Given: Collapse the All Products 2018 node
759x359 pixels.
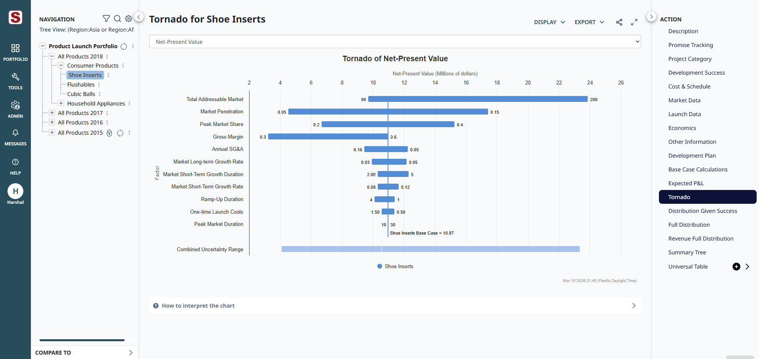Looking at the screenshot, I should click(x=52, y=56).
